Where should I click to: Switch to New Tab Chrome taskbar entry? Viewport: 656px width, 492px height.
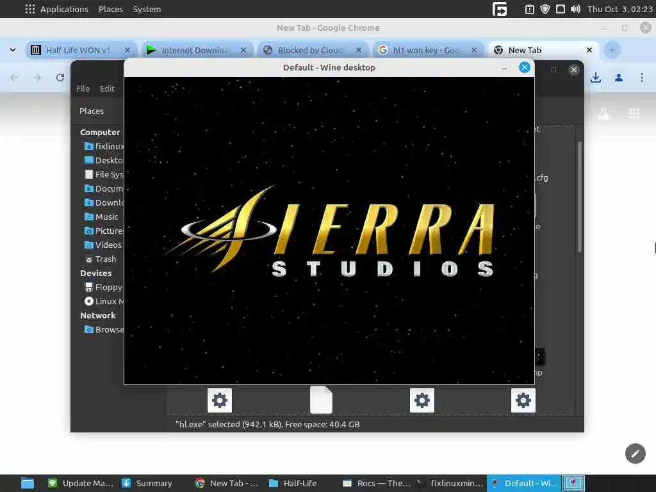[227, 483]
